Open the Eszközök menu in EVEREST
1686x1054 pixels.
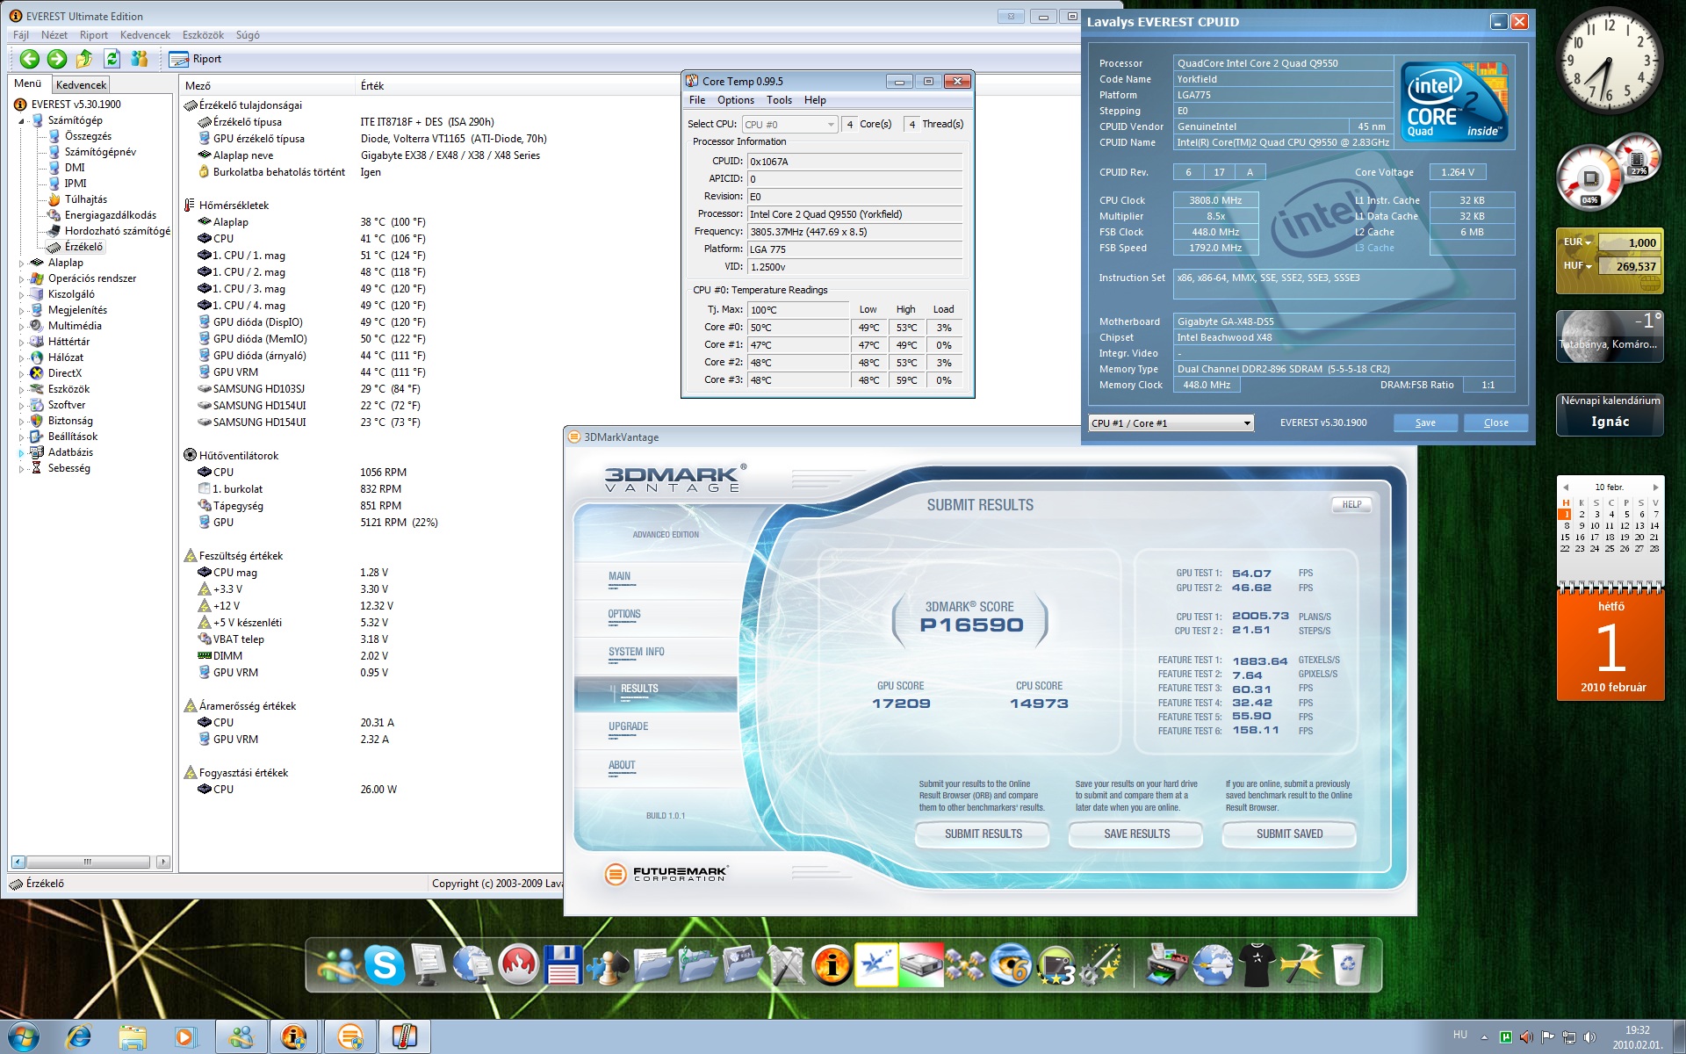(203, 35)
